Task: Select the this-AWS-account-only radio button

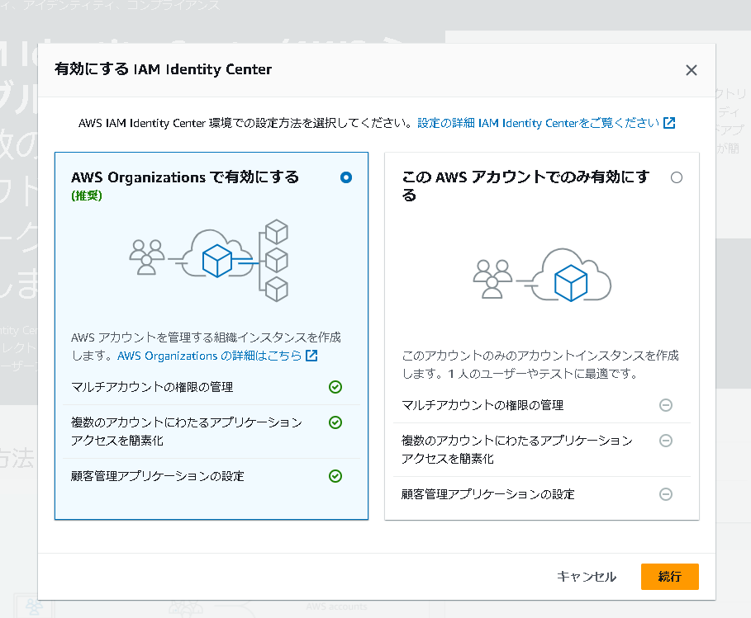Action: 677,177
